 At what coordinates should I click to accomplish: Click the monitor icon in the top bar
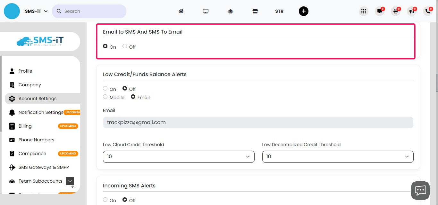tap(206, 11)
